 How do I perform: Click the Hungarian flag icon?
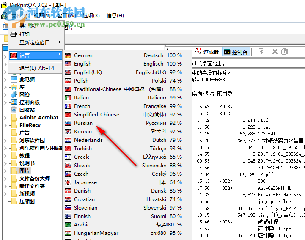pyautogui.click(x=68, y=233)
